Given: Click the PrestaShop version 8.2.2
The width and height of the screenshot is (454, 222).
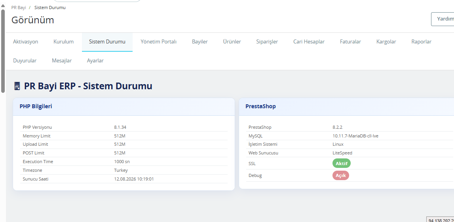Looking at the screenshot, I should pos(337,127).
